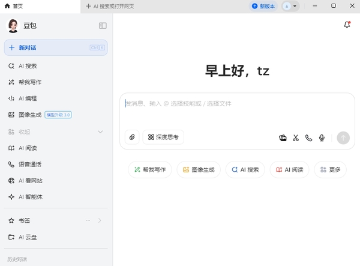
Task: Minimize the window
Action: [315, 6]
